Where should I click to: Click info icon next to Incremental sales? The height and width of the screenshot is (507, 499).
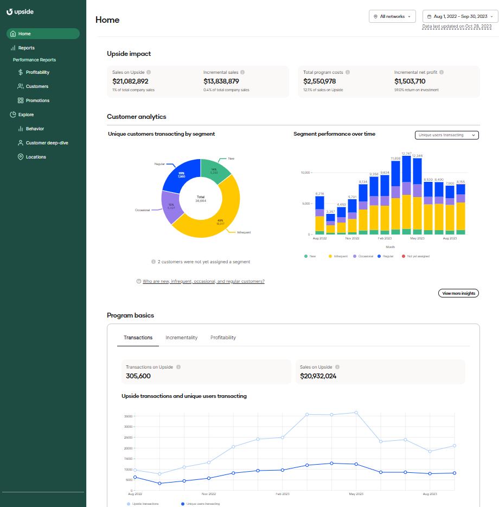[x=242, y=72]
